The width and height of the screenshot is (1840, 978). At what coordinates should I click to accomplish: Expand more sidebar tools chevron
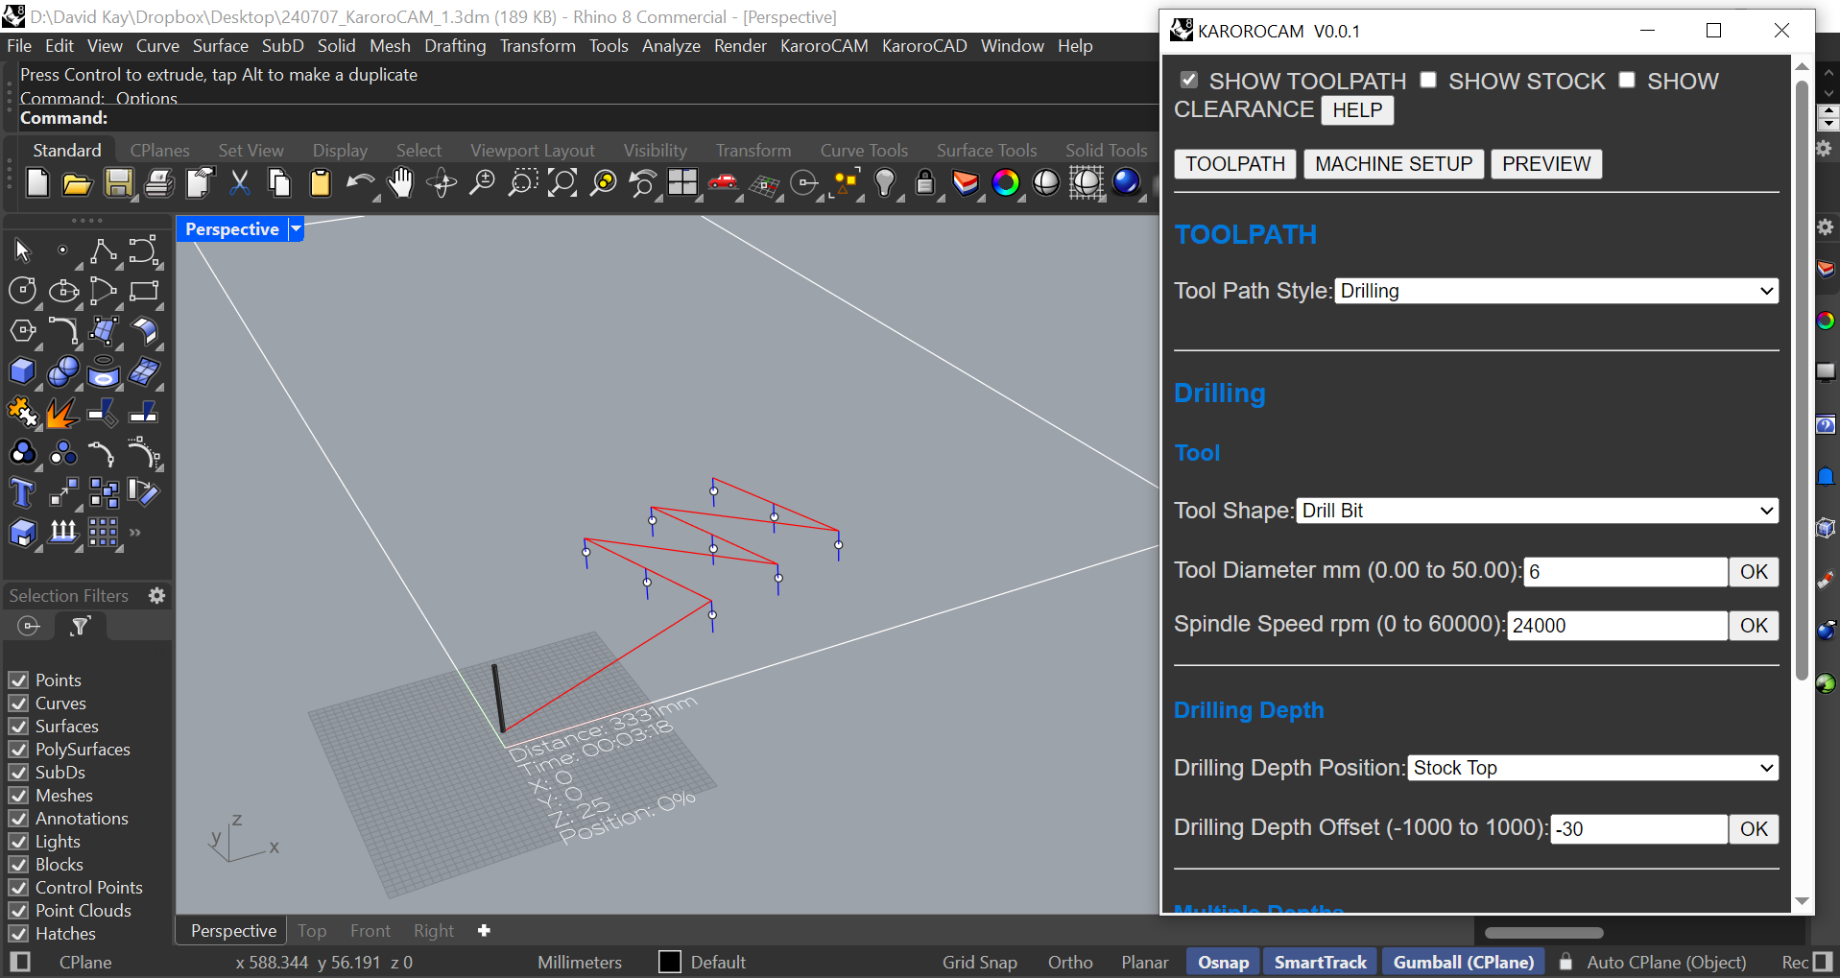click(135, 532)
